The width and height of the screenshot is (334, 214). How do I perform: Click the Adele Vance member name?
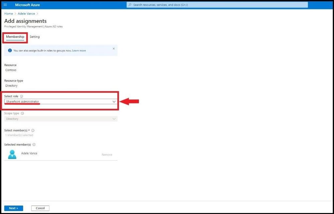pyautogui.click(x=29, y=153)
